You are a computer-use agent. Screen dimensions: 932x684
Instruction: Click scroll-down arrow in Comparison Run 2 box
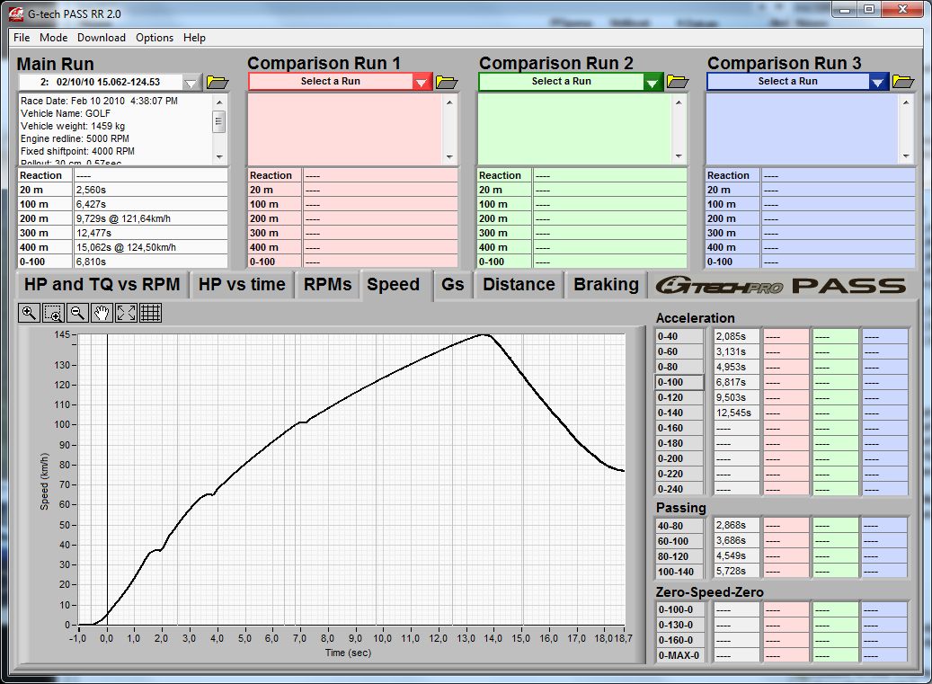coord(679,156)
